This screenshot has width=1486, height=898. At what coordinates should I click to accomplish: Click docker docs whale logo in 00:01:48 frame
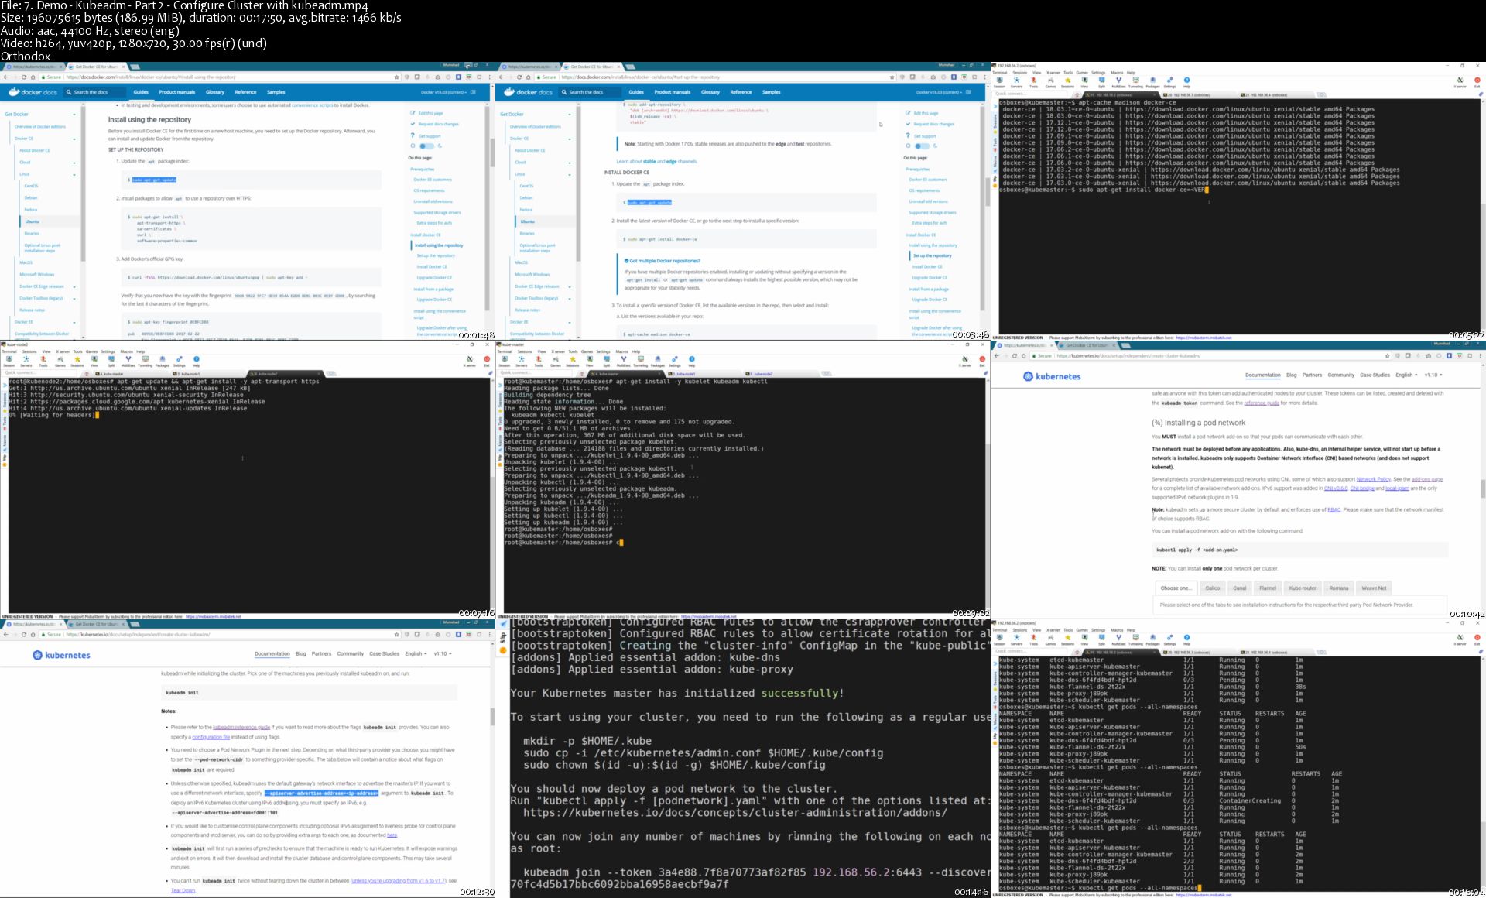[32, 92]
